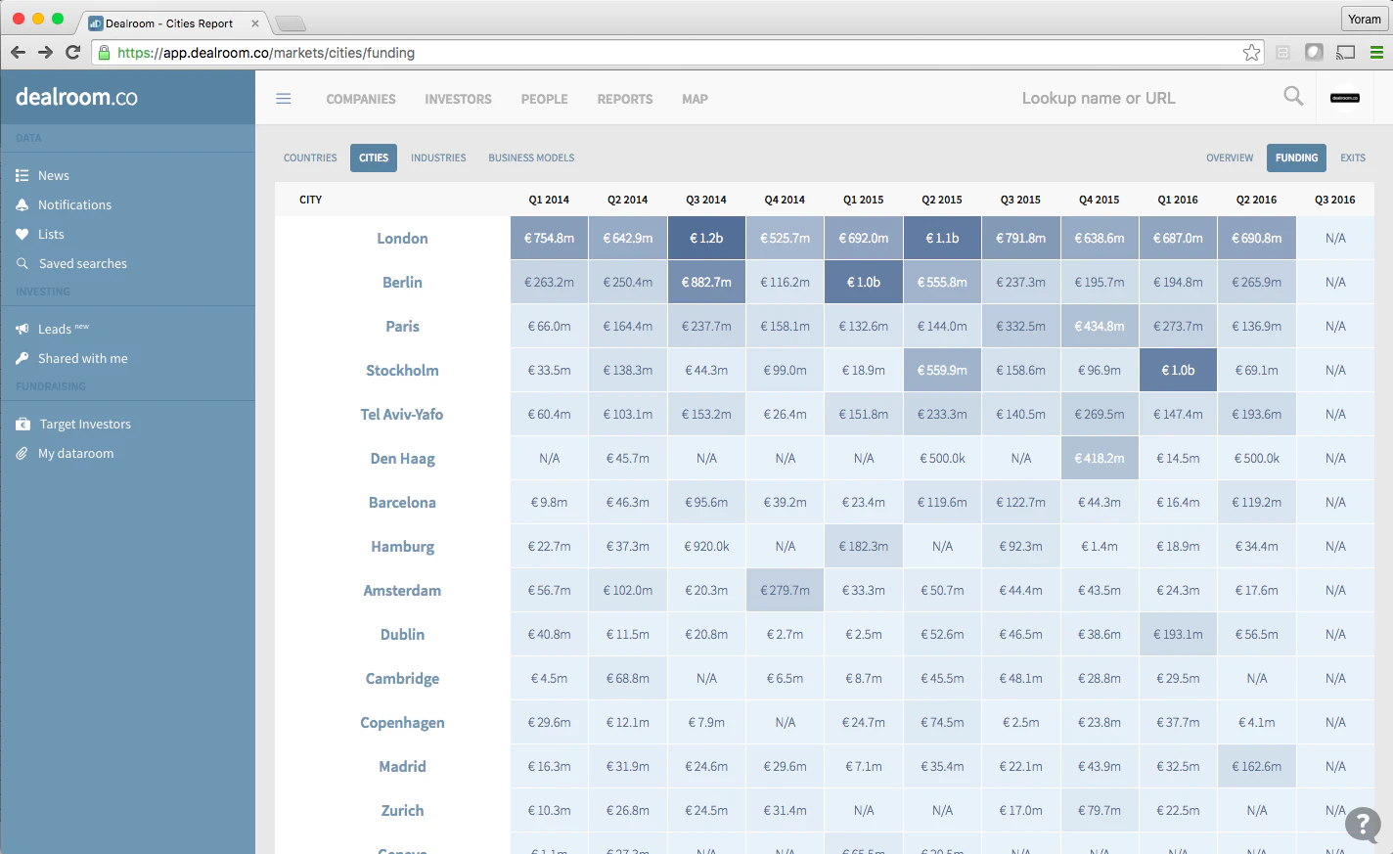This screenshot has width=1393, height=854.
Task: Open the London city link
Action: [402, 239]
